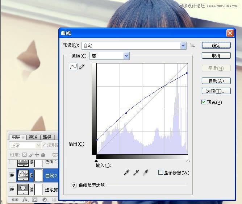Screen dimensions: 242x204
Task: Enable the 显示修剪 show clipping checkbox
Action: click(x=160, y=172)
